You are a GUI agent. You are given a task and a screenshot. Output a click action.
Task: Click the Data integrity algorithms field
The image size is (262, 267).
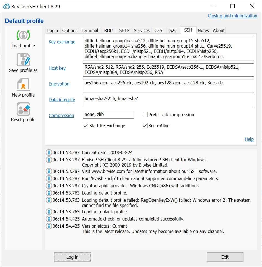pyautogui.click(x=168, y=102)
